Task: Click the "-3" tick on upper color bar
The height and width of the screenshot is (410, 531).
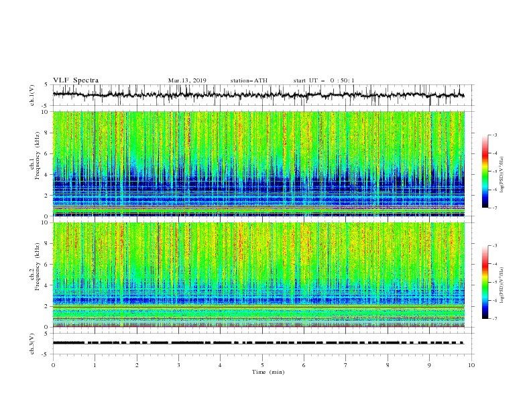Action: [x=495, y=135]
